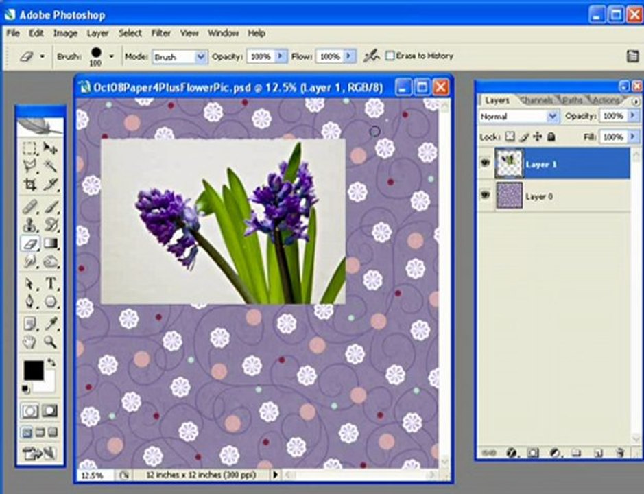
Task: Create a new layer
Action: pyautogui.click(x=598, y=453)
